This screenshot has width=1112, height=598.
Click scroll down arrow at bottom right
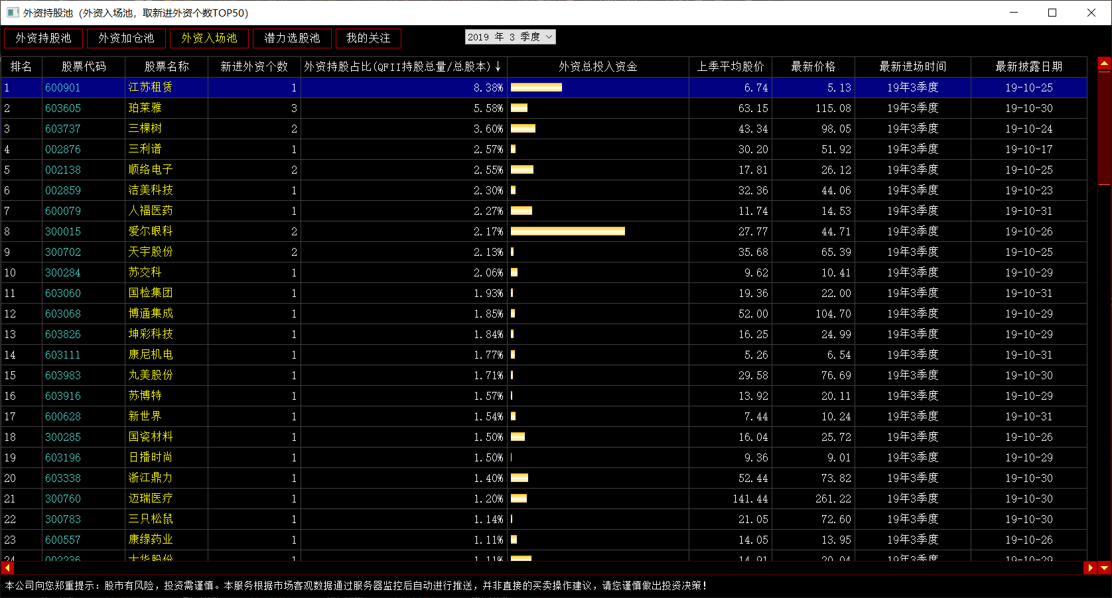point(1104,568)
